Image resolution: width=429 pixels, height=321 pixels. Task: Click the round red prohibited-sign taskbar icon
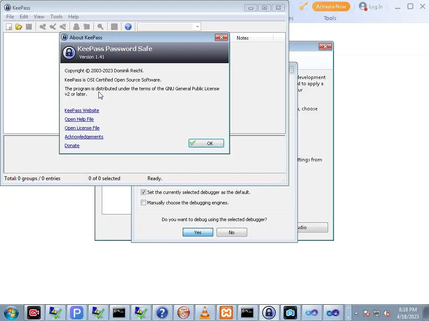(x=183, y=313)
